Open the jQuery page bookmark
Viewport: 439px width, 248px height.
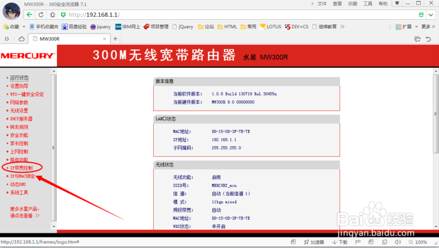[183, 27]
